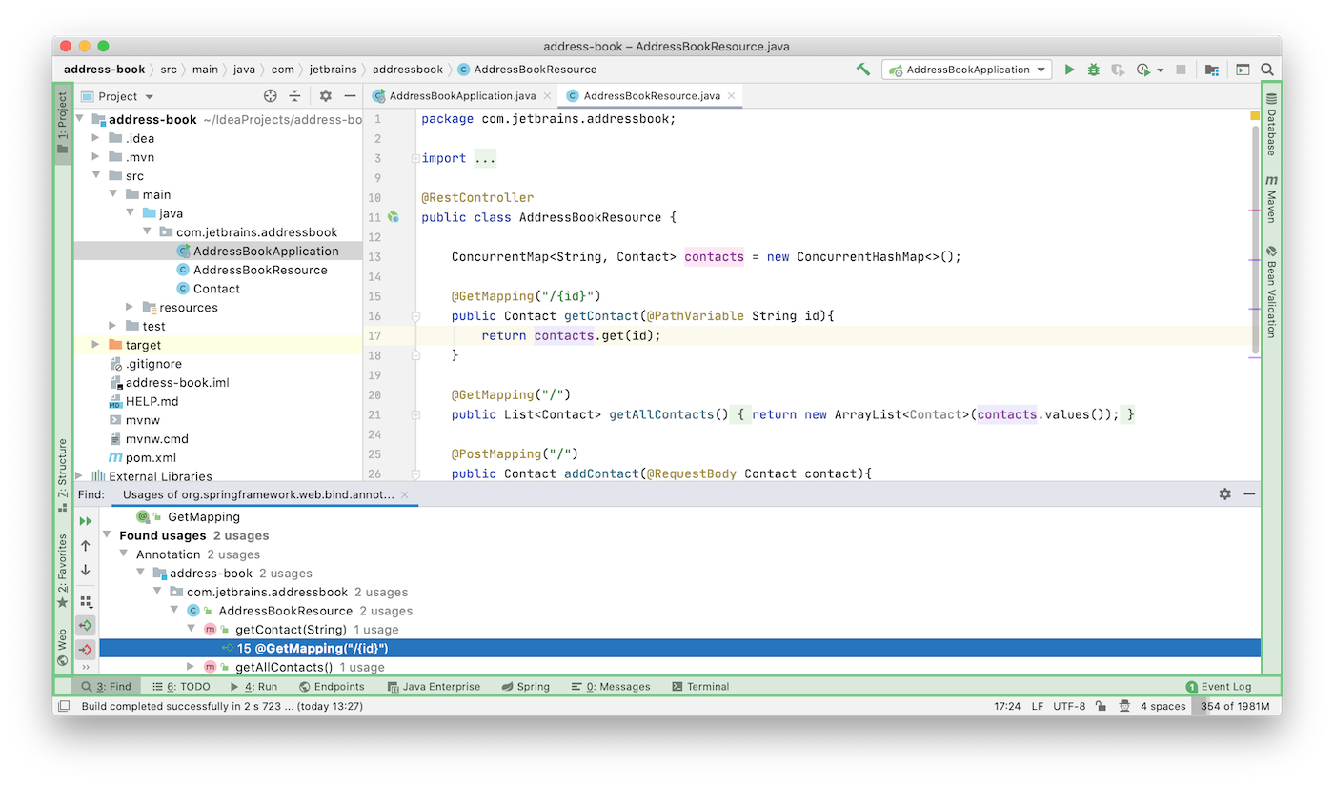Open Search Everywhere magnifier icon
The width and height of the screenshot is (1334, 785).
tap(1267, 70)
